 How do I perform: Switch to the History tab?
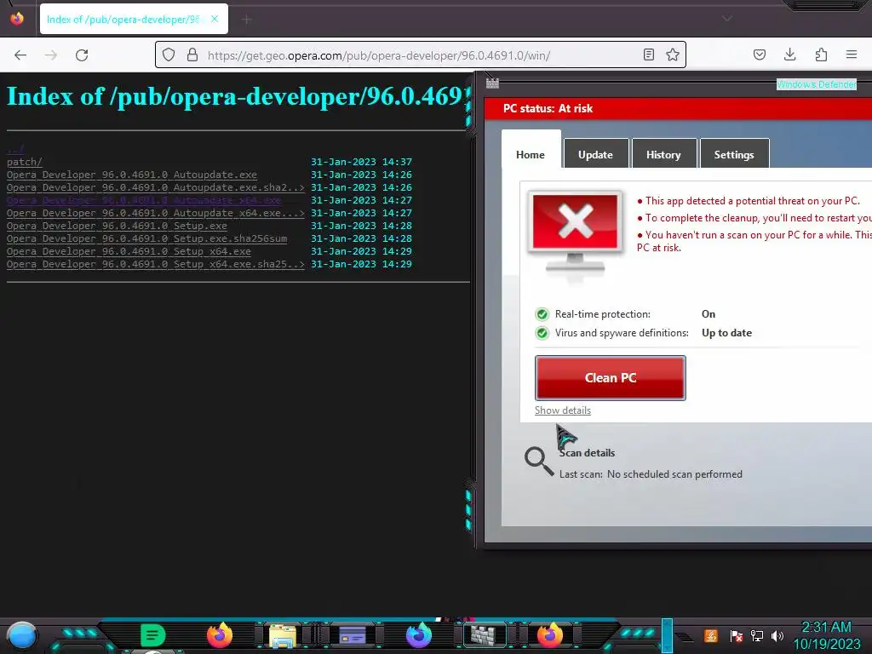tap(663, 155)
